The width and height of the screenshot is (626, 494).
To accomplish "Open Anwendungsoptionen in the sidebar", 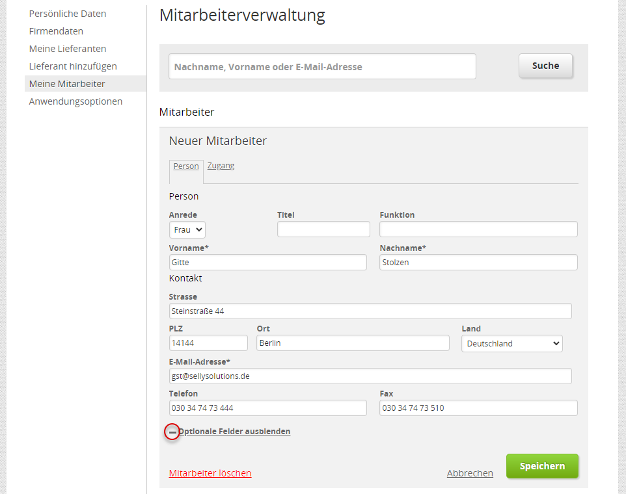I will [x=75, y=101].
